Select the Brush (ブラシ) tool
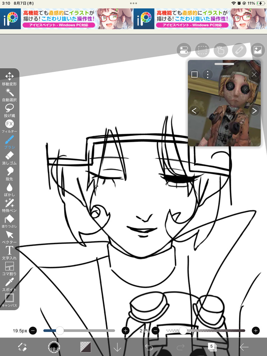The width and height of the screenshot is (267, 356). pyautogui.click(x=9, y=142)
